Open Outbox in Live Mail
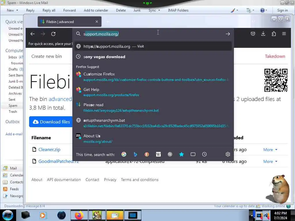The image size is (295, 221). [12, 122]
